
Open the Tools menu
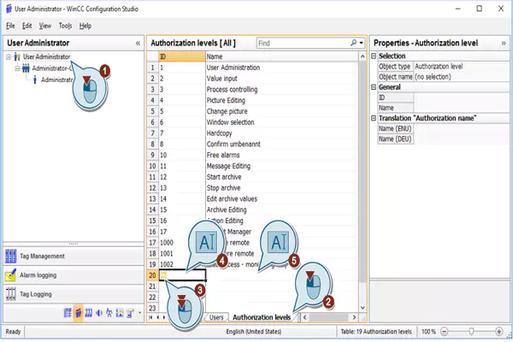[65, 26]
